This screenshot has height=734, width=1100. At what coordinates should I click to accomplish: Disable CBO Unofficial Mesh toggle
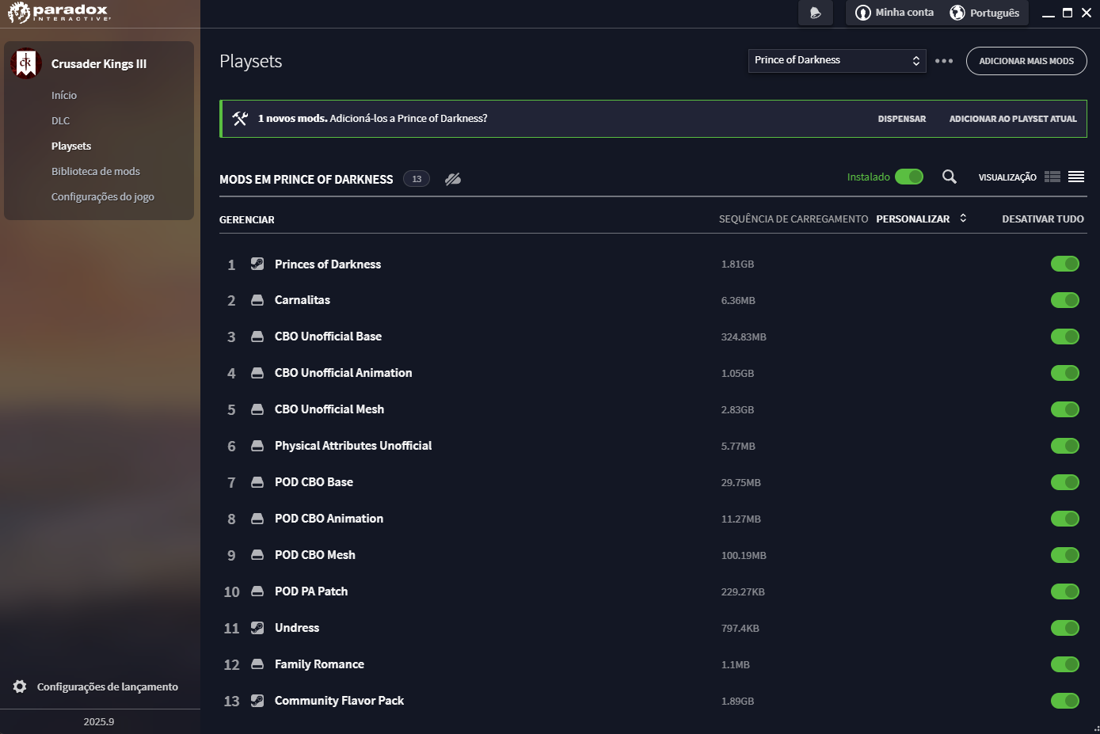(x=1065, y=409)
